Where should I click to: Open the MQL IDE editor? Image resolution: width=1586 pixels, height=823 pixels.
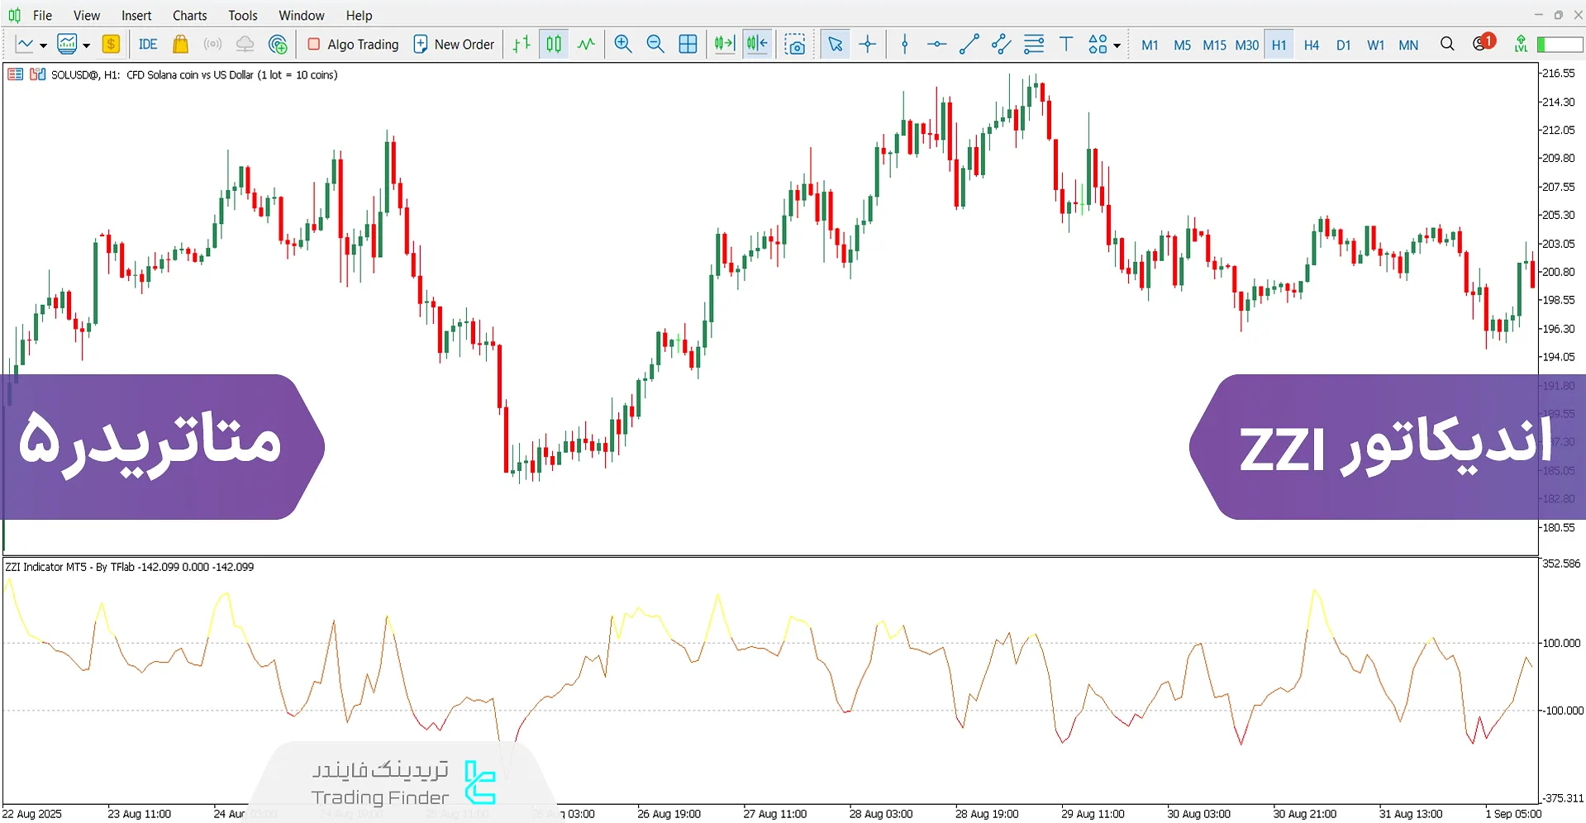(x=148, y=45)
